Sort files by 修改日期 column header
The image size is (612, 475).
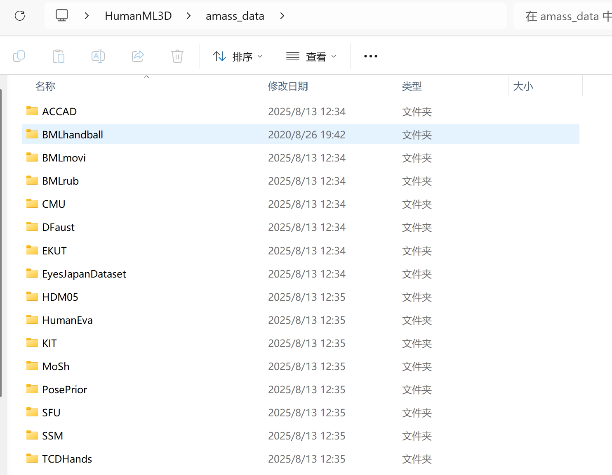coord(288,86)
